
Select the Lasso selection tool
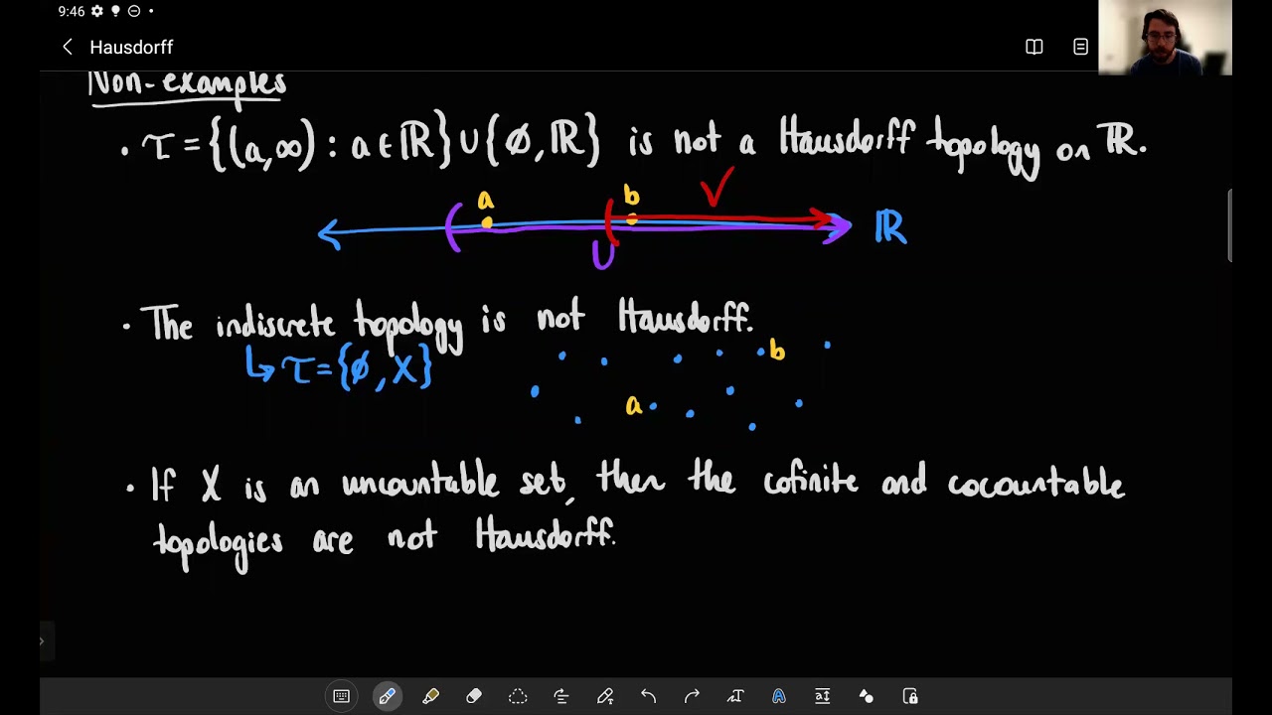[x=518, y=696]
